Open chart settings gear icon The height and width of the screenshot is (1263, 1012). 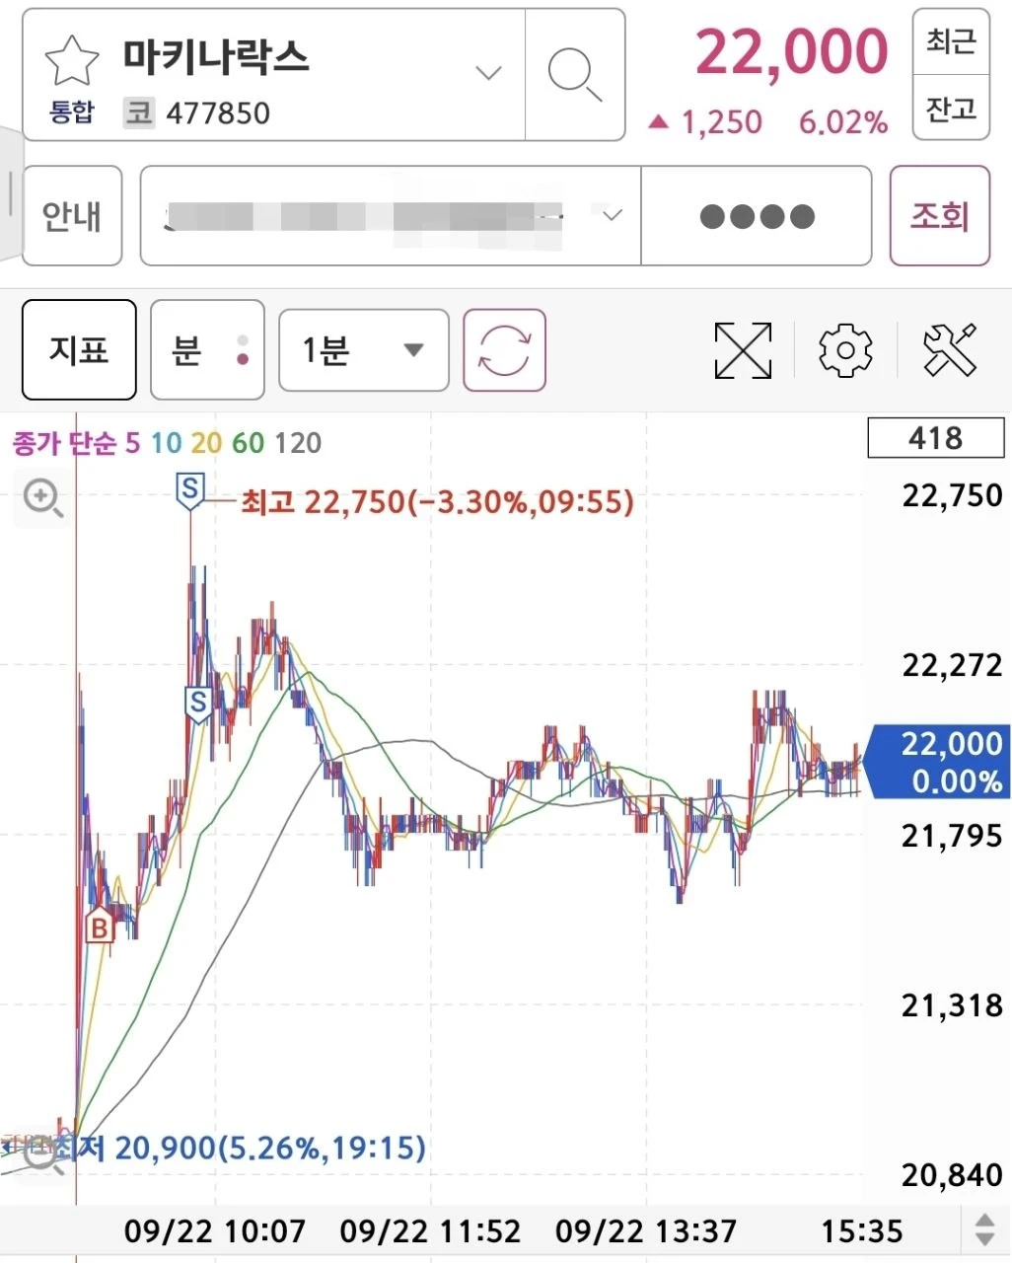845,350
